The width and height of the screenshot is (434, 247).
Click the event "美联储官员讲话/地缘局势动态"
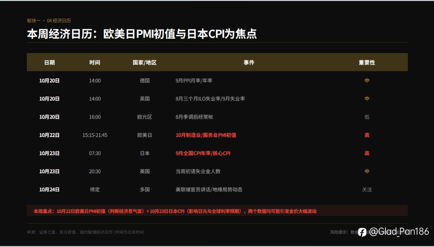point(209,190)
